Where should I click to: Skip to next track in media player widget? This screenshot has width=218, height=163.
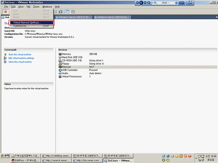[x=145, y=3]
